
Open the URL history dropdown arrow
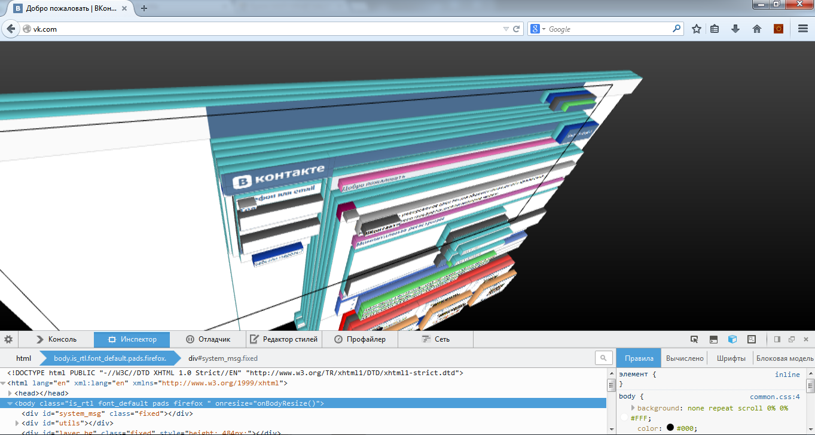[x=506, y=29]
